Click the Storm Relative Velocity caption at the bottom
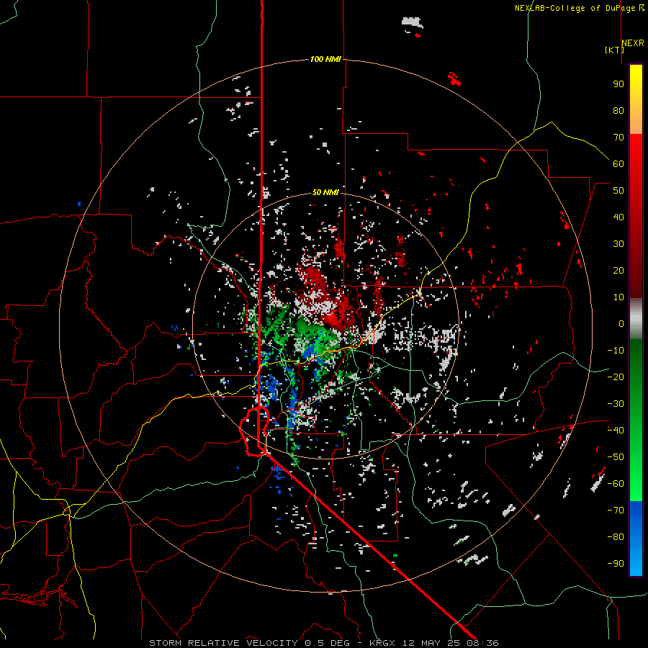648x648 pixels. (x=323, y=643)
